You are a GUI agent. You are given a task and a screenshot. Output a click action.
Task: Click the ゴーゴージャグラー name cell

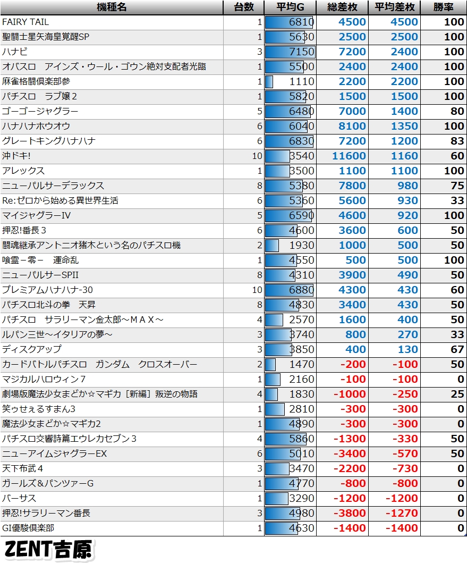point(40,111)
